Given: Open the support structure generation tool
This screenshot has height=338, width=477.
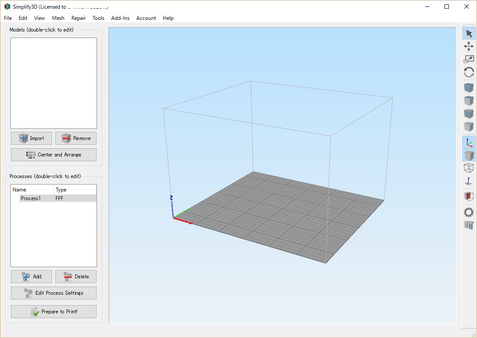Looking at the screenshot, I should pyautogui.click(x=469, y=225).
